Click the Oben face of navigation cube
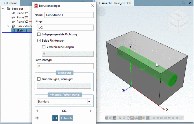 178,15
